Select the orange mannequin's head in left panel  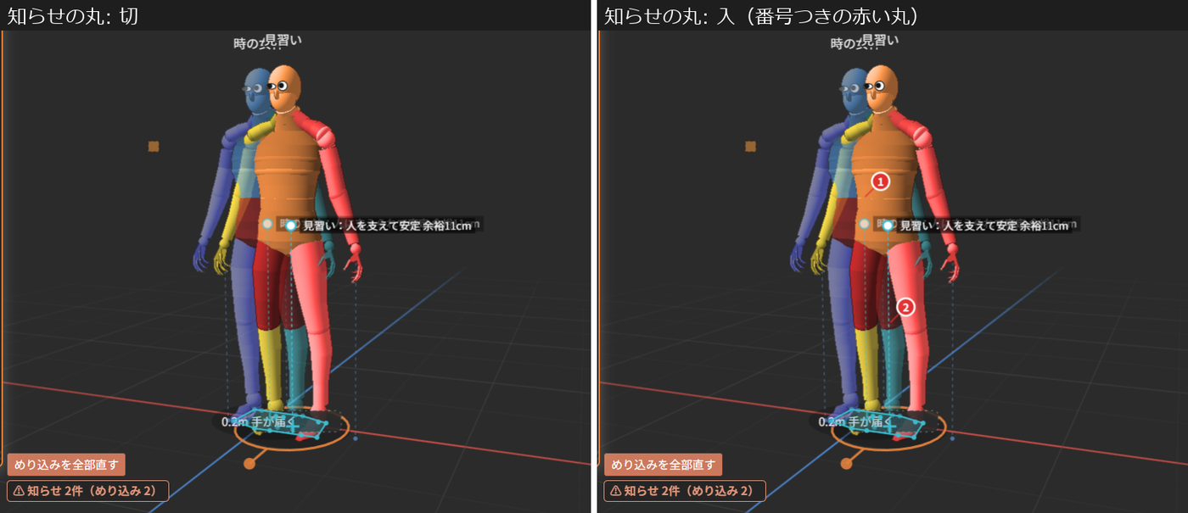(286, 88)
